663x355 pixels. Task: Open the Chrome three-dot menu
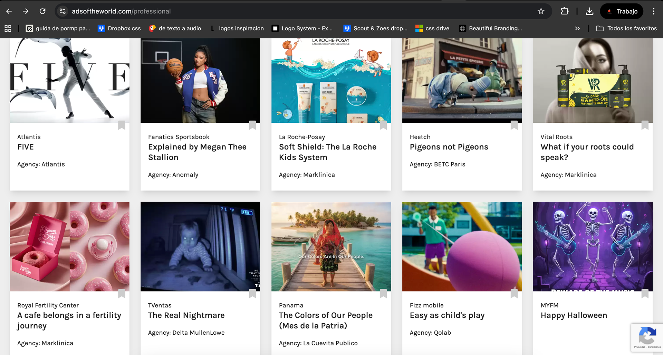(x=653, y=11)
